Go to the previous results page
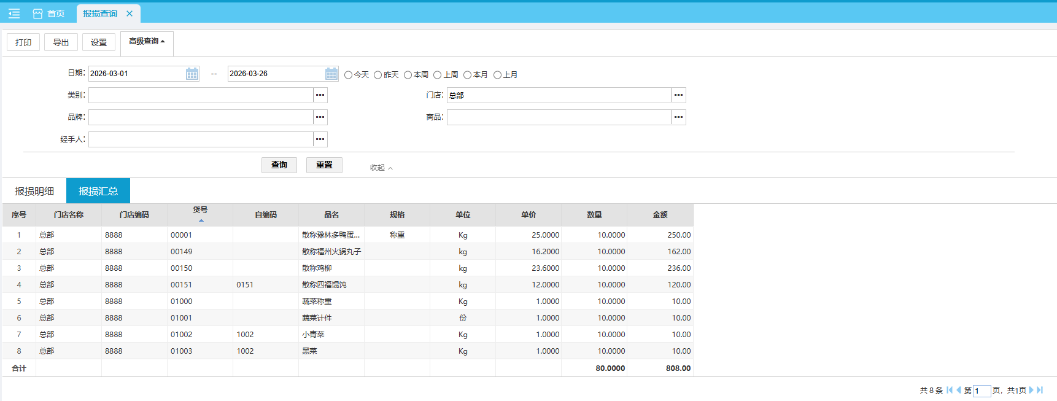 [x=959, y=390]
